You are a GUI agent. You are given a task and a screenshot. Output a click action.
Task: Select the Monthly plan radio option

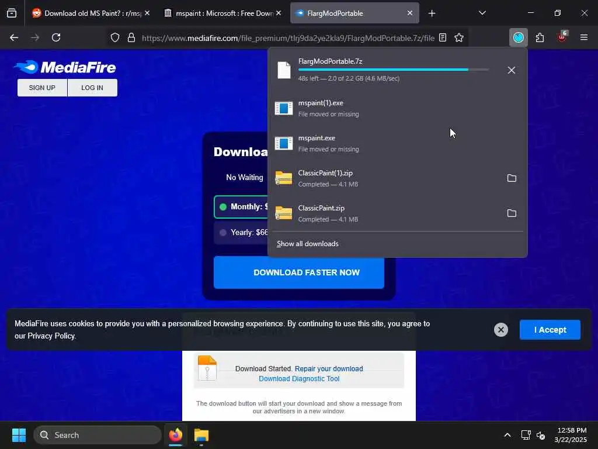coord(223,207)
